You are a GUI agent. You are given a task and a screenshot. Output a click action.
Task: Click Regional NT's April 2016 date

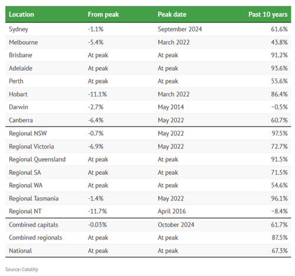(172, 211)
